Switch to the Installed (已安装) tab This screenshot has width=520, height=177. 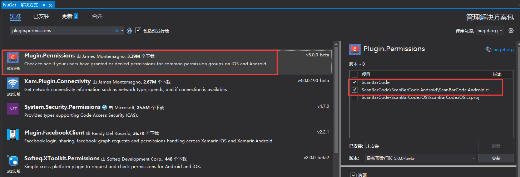[x=41, y=16]
